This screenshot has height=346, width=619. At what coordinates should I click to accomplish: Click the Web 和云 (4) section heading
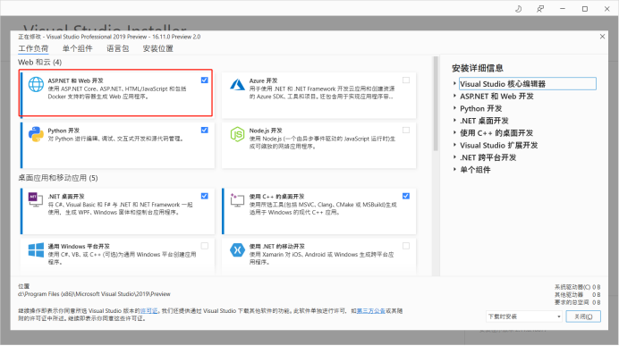(x=40, y=63)
